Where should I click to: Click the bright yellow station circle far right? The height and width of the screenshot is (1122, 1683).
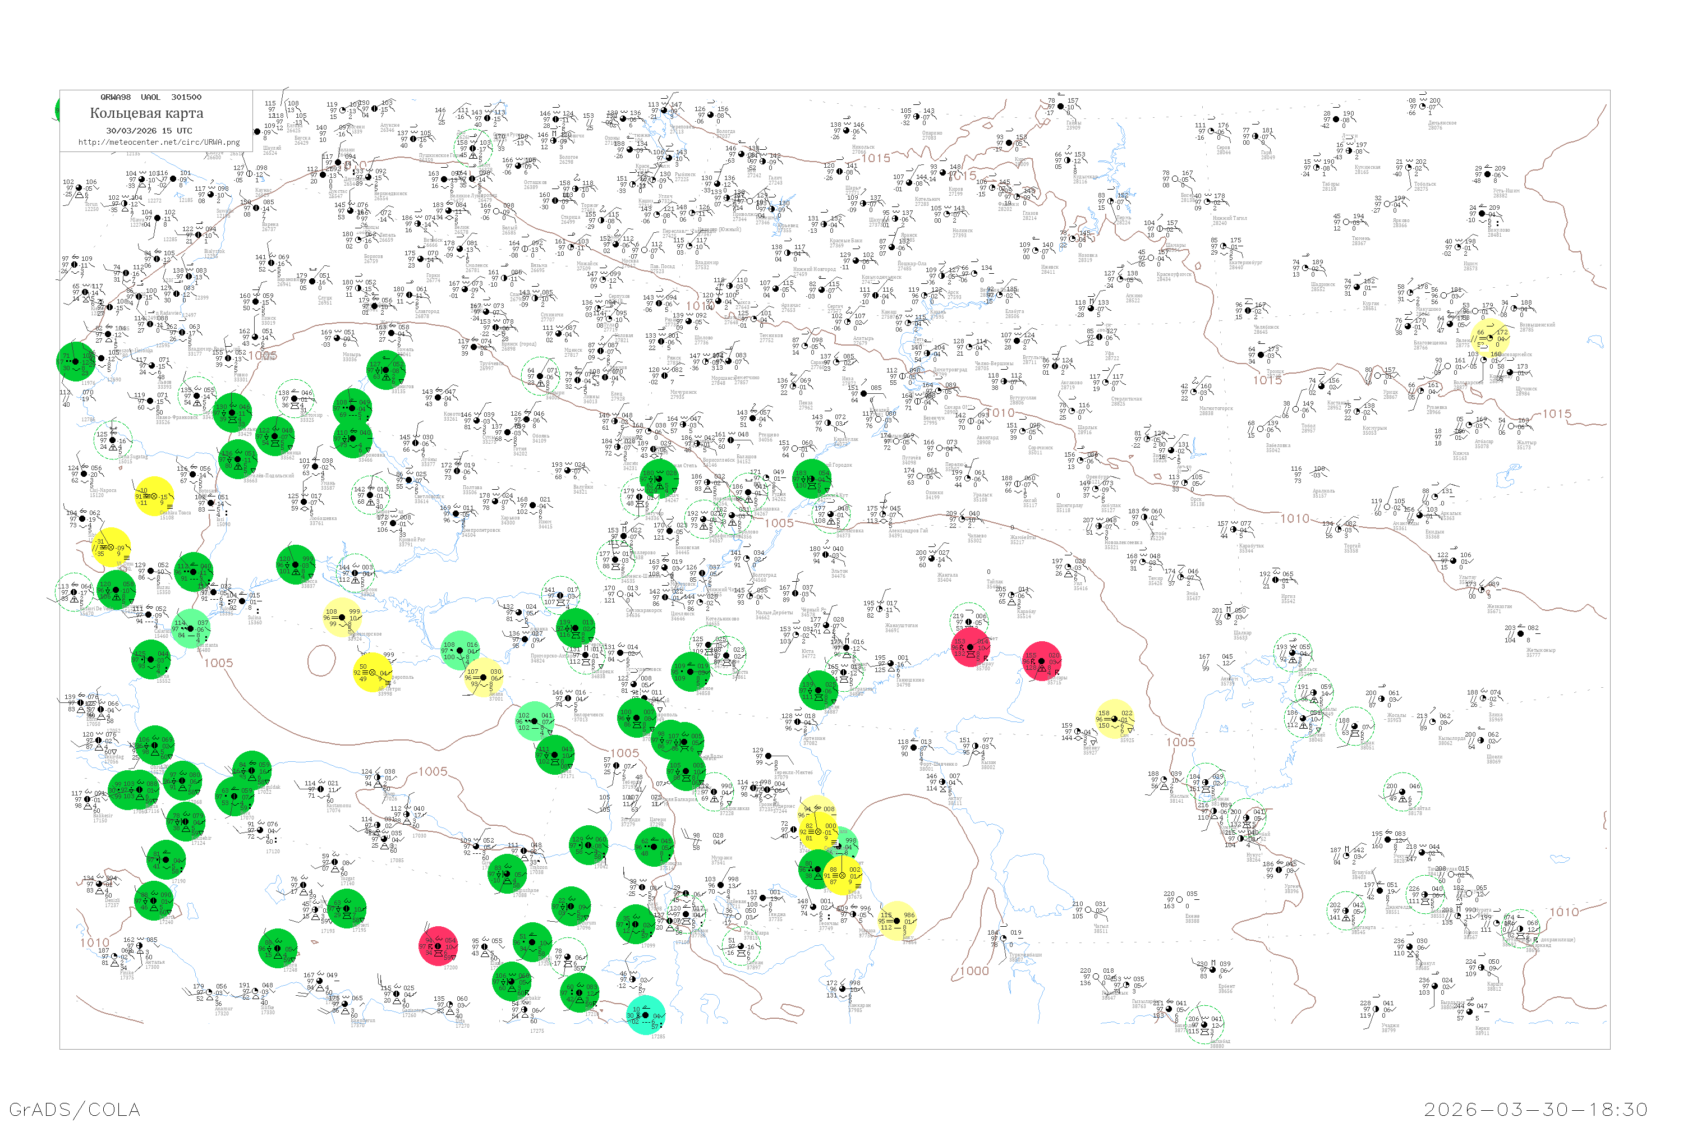[1491, 338]
